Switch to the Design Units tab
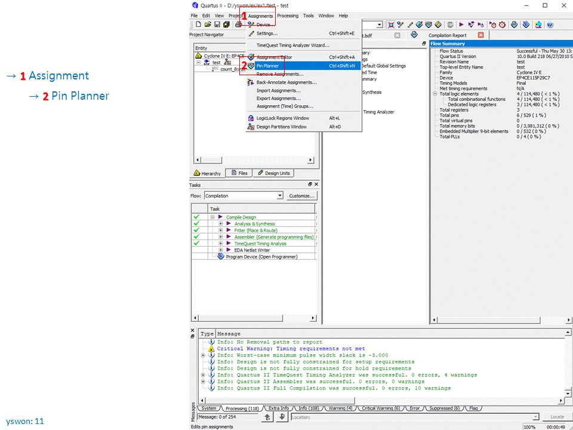 274,173
